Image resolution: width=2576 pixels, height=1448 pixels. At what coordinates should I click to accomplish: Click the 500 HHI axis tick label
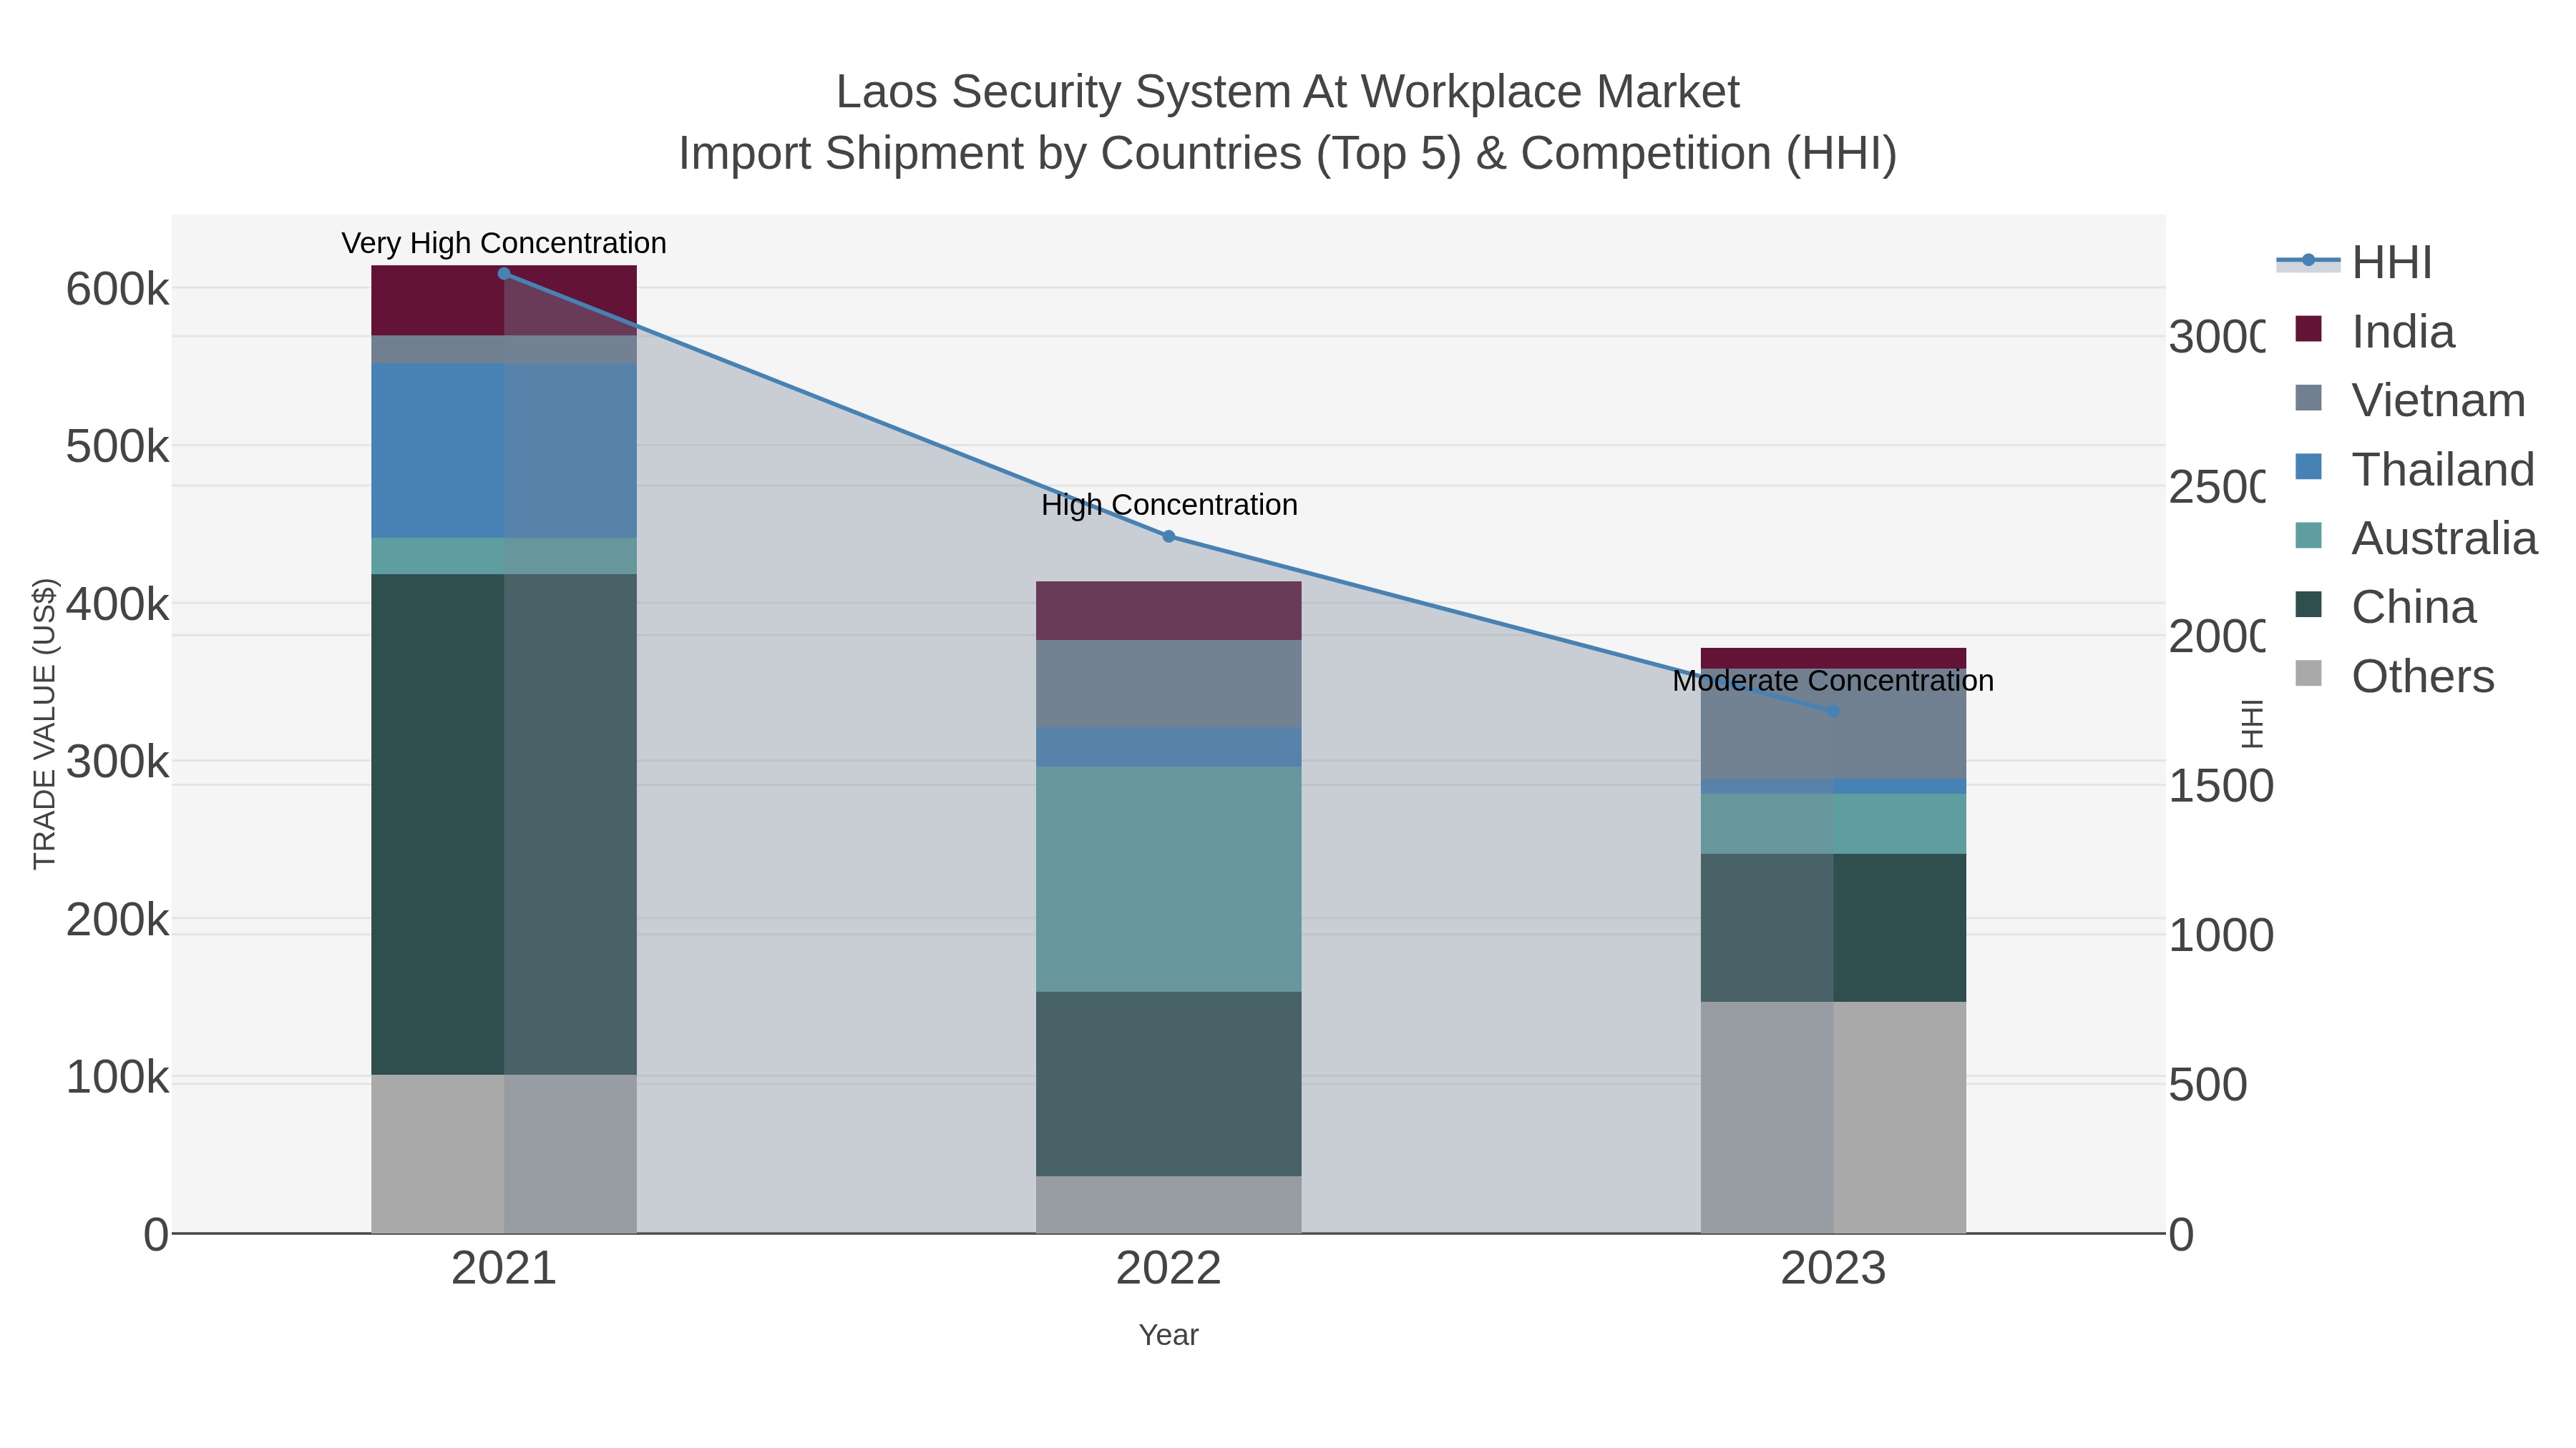[2208, 1085]
